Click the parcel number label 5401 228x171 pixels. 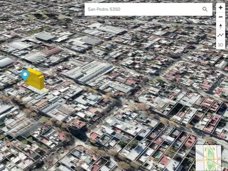point(44,158)
